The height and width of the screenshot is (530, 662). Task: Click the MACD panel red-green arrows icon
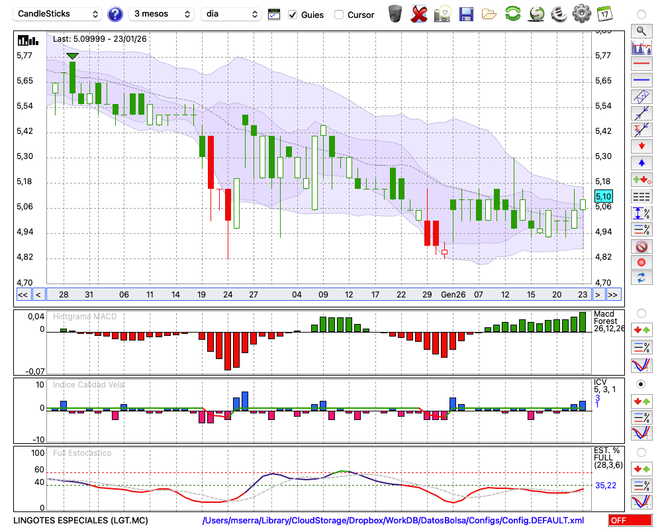click(641, 330)
